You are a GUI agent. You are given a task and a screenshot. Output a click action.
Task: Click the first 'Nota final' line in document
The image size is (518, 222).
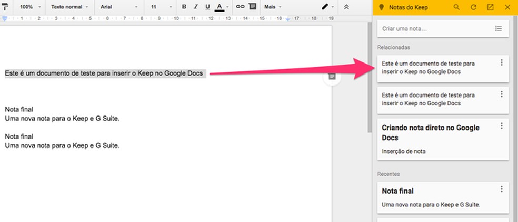(19, 109)
